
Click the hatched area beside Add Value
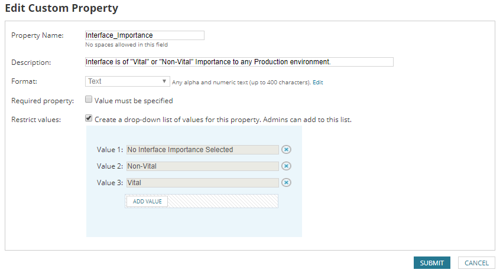(223, 202)
